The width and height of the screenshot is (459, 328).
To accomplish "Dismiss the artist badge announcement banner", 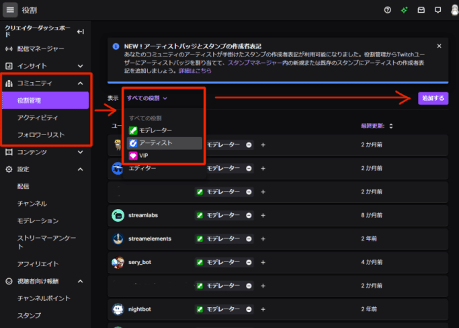I will point(439,46).
